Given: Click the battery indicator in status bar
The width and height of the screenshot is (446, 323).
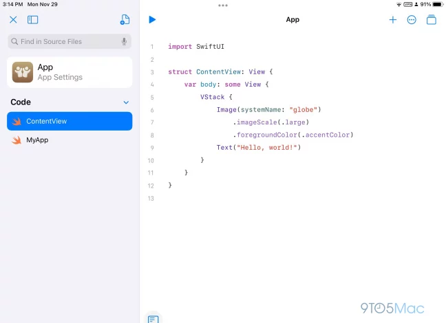Looking at the screenshot, I should click(x=438, y=4).
